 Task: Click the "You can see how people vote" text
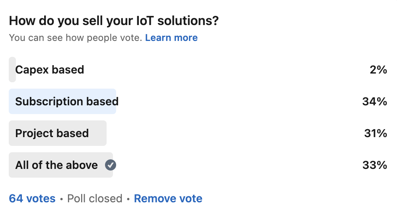pos(75,38)
